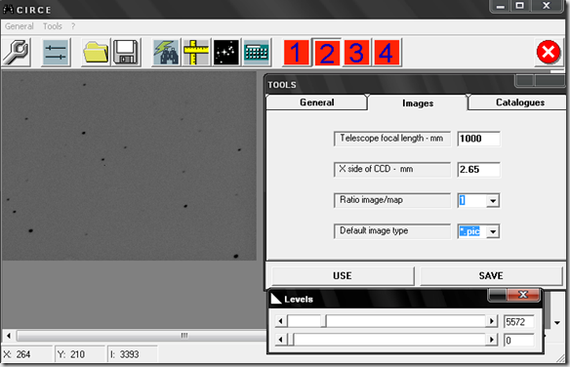This screenshot has height=367, width=570.
Task: Select red button number 1
Action: point(297,53)
